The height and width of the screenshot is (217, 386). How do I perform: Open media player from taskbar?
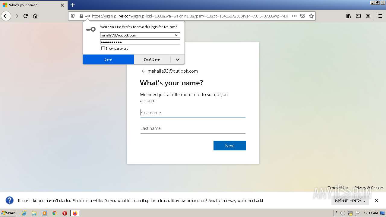pyautogui.click(x=44, y=213)
